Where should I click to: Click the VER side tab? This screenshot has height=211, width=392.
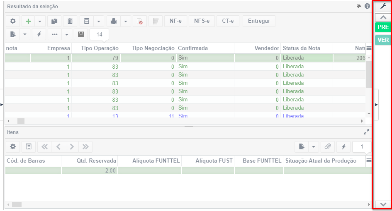pos(383,40)
